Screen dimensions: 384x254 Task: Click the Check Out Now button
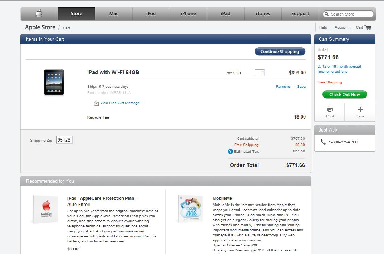(345, 95)
